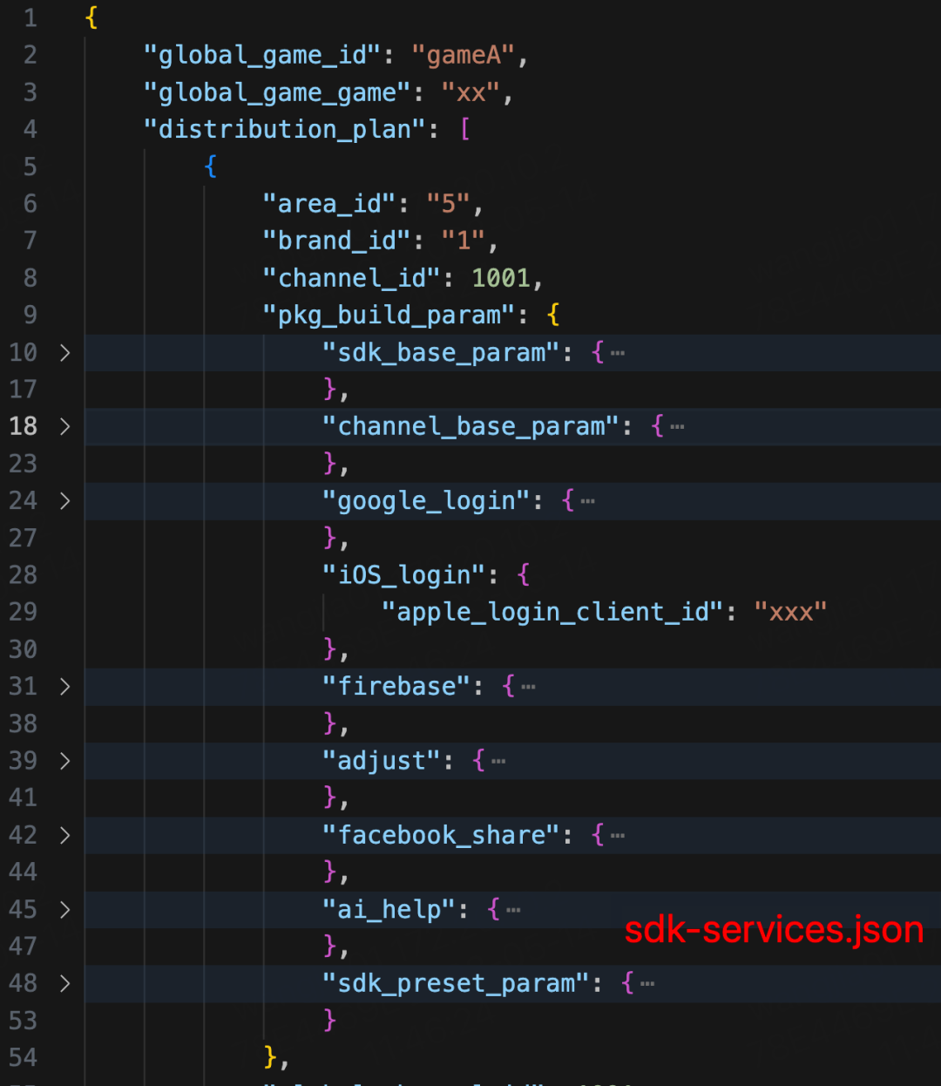The width and height of the screenshot is (941, 1086).
Task: Click the ellipsis after channel_base_param brace
Action: 677,428
